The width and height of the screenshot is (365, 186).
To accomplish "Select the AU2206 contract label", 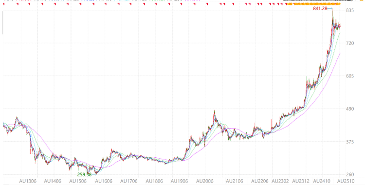I will coord(260,181).
